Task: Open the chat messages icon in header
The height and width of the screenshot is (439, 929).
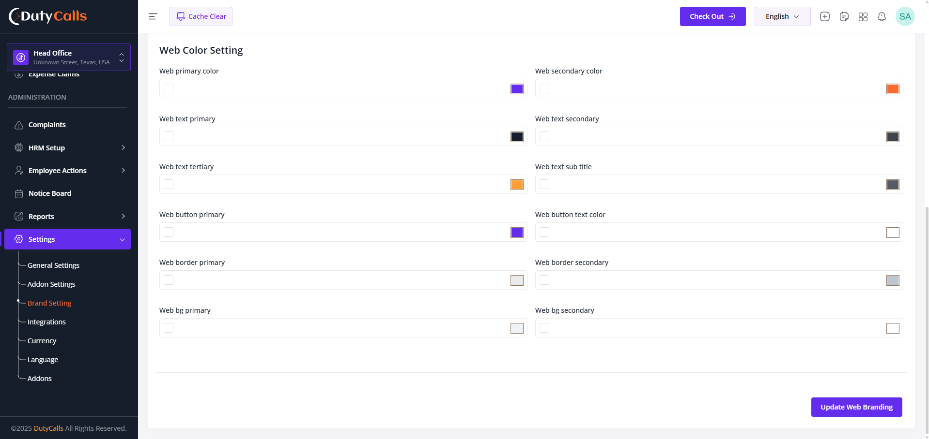Action: tap(844, 16)
